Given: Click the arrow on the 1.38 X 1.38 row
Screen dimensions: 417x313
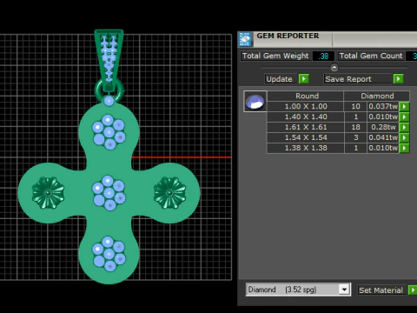Looking at the screenshot, I should coord(404,148).
